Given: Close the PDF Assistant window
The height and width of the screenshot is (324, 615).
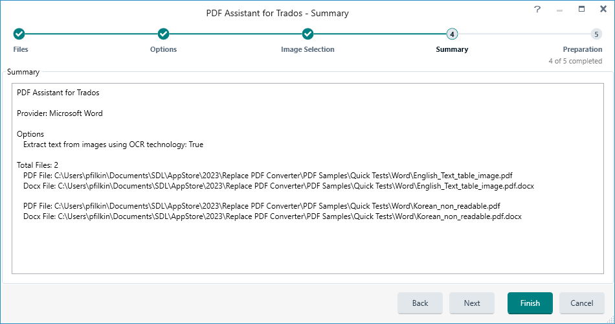Looking at the screenshot, I should click(x=603, y=9).
